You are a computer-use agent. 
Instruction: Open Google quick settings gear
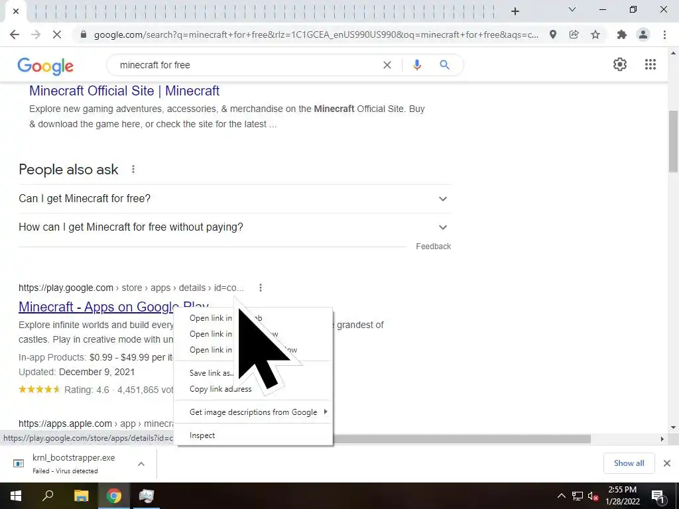click(620, 64)
